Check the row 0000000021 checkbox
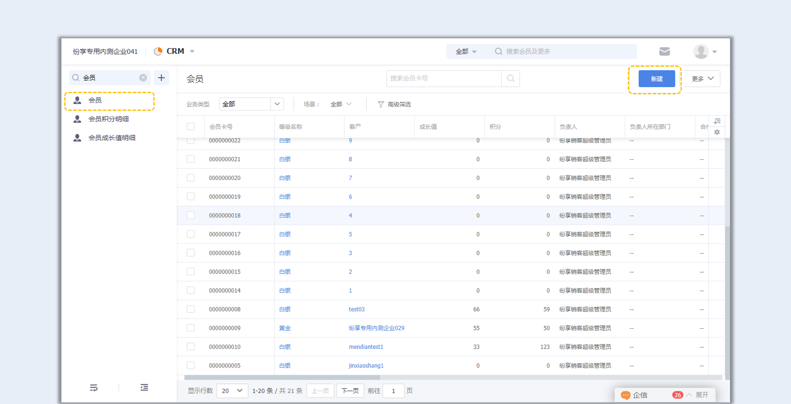 point(190,159)
